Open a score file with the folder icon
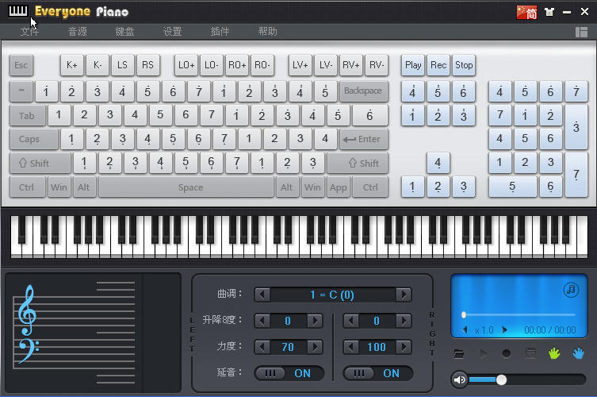Image resolution: width=597 pixels, height=397 pixels. click(x=459, y=354)
